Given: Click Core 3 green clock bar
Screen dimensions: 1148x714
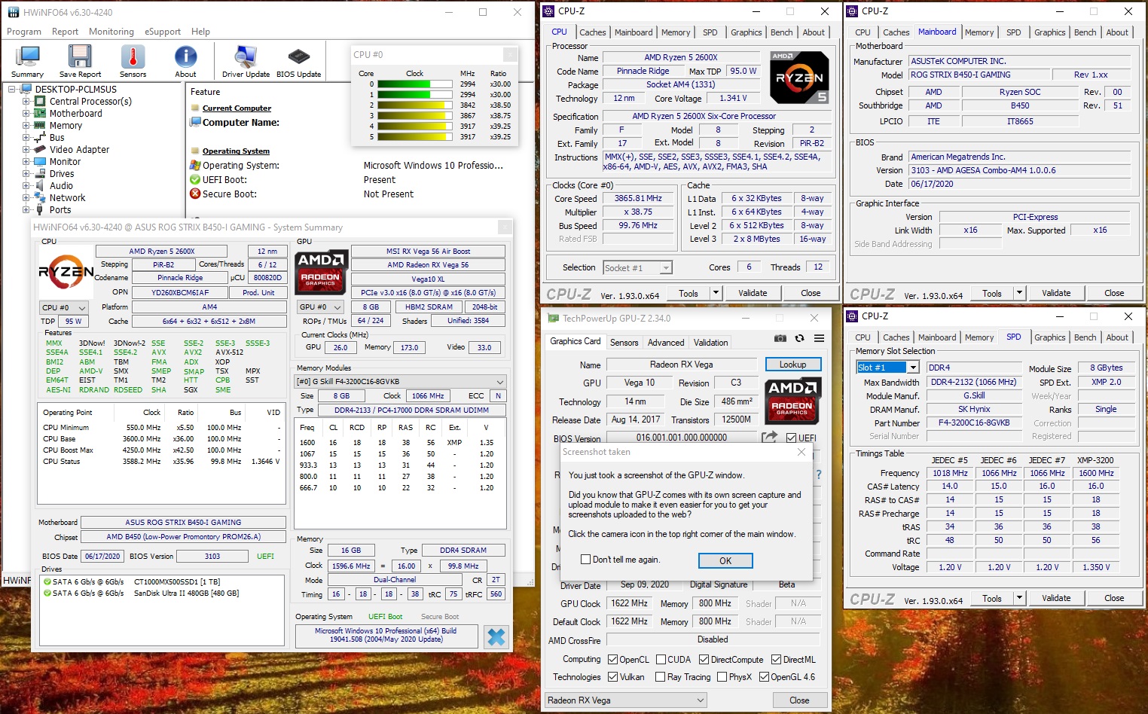Looking at the screenshot, I should (x=414, y=116).
